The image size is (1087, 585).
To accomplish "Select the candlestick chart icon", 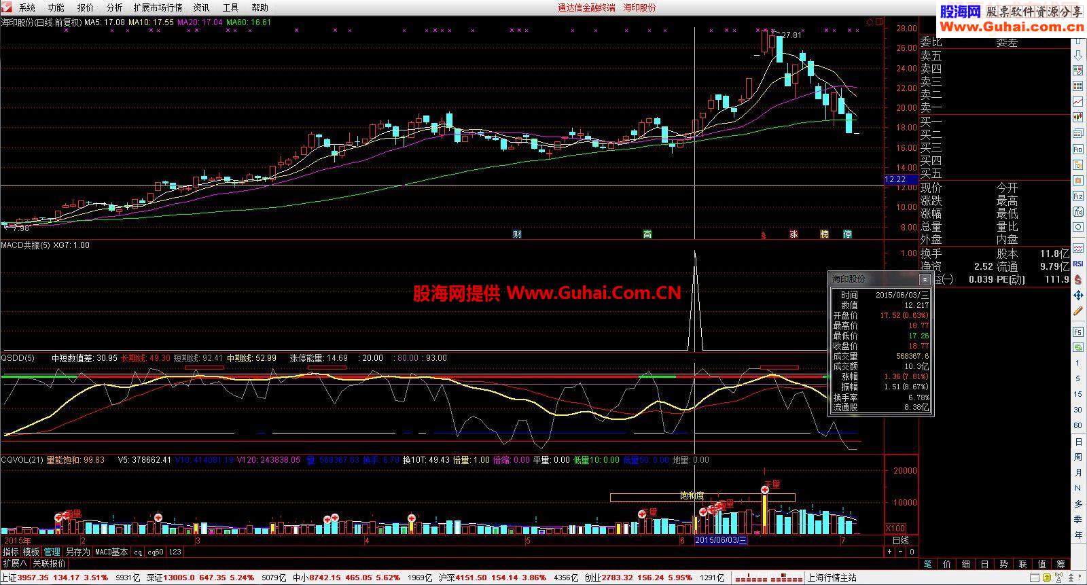I will 1078,117.
